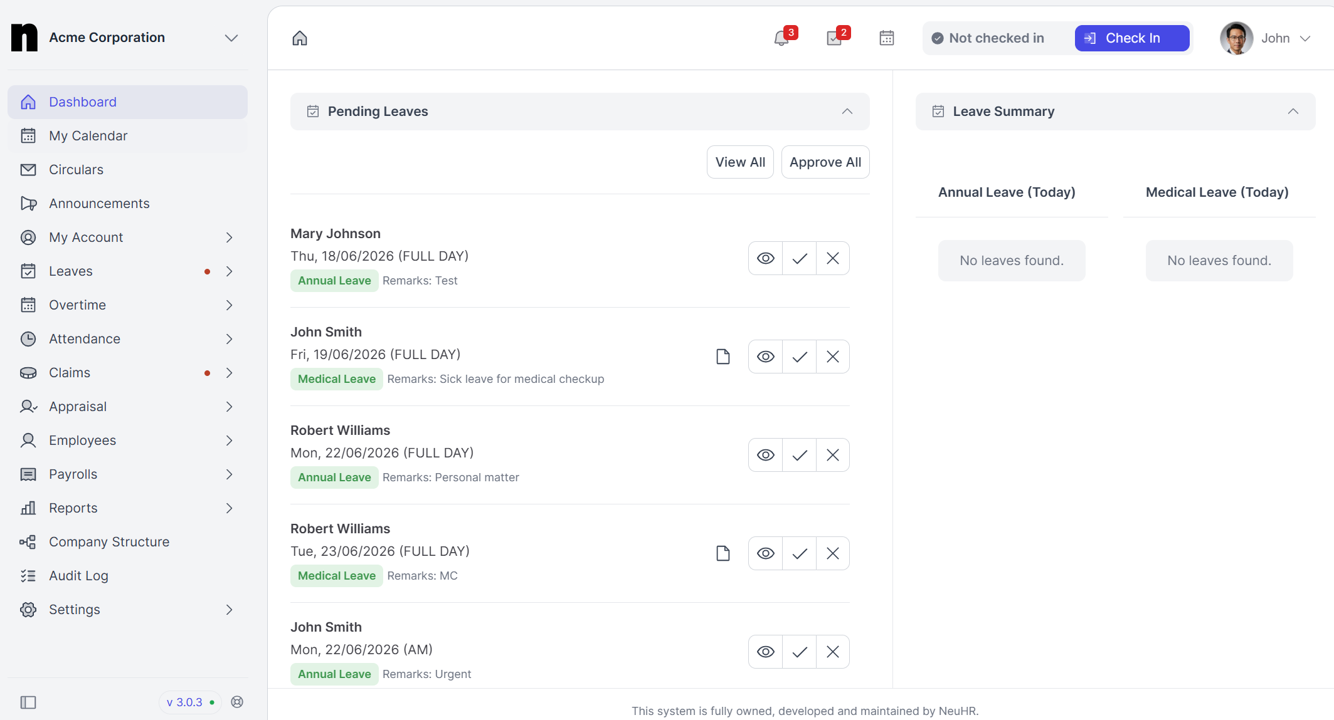The height and width of the screenshot is (720, 1334).
Task: Go to home via the house icon
Action: pos(300,38)
